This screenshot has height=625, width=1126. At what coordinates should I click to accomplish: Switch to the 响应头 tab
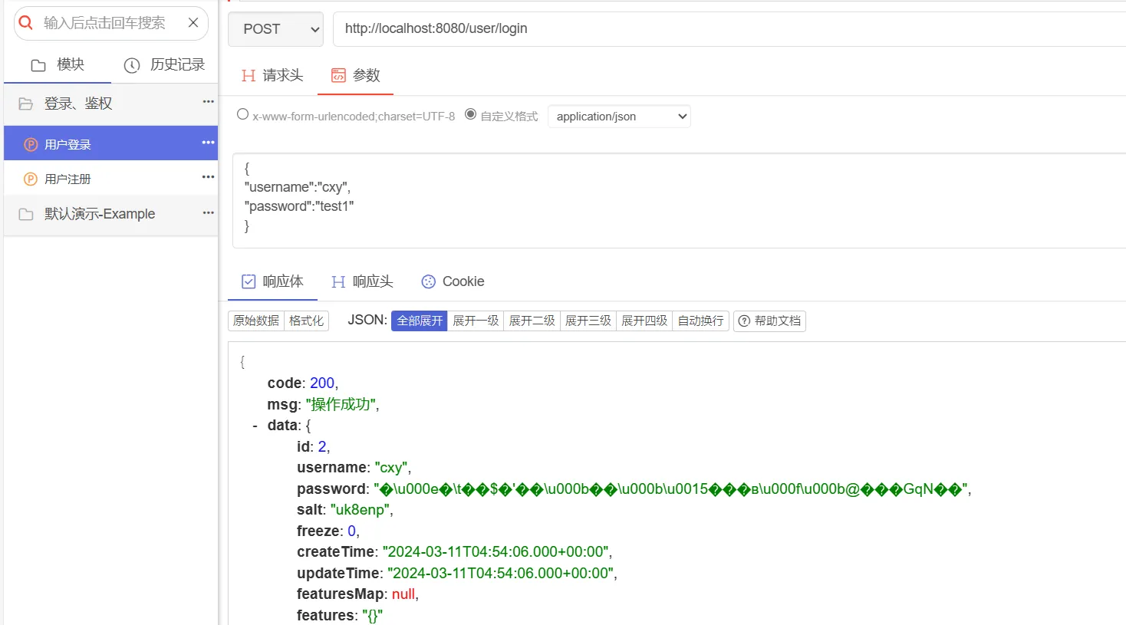click(x=362, y=281)
